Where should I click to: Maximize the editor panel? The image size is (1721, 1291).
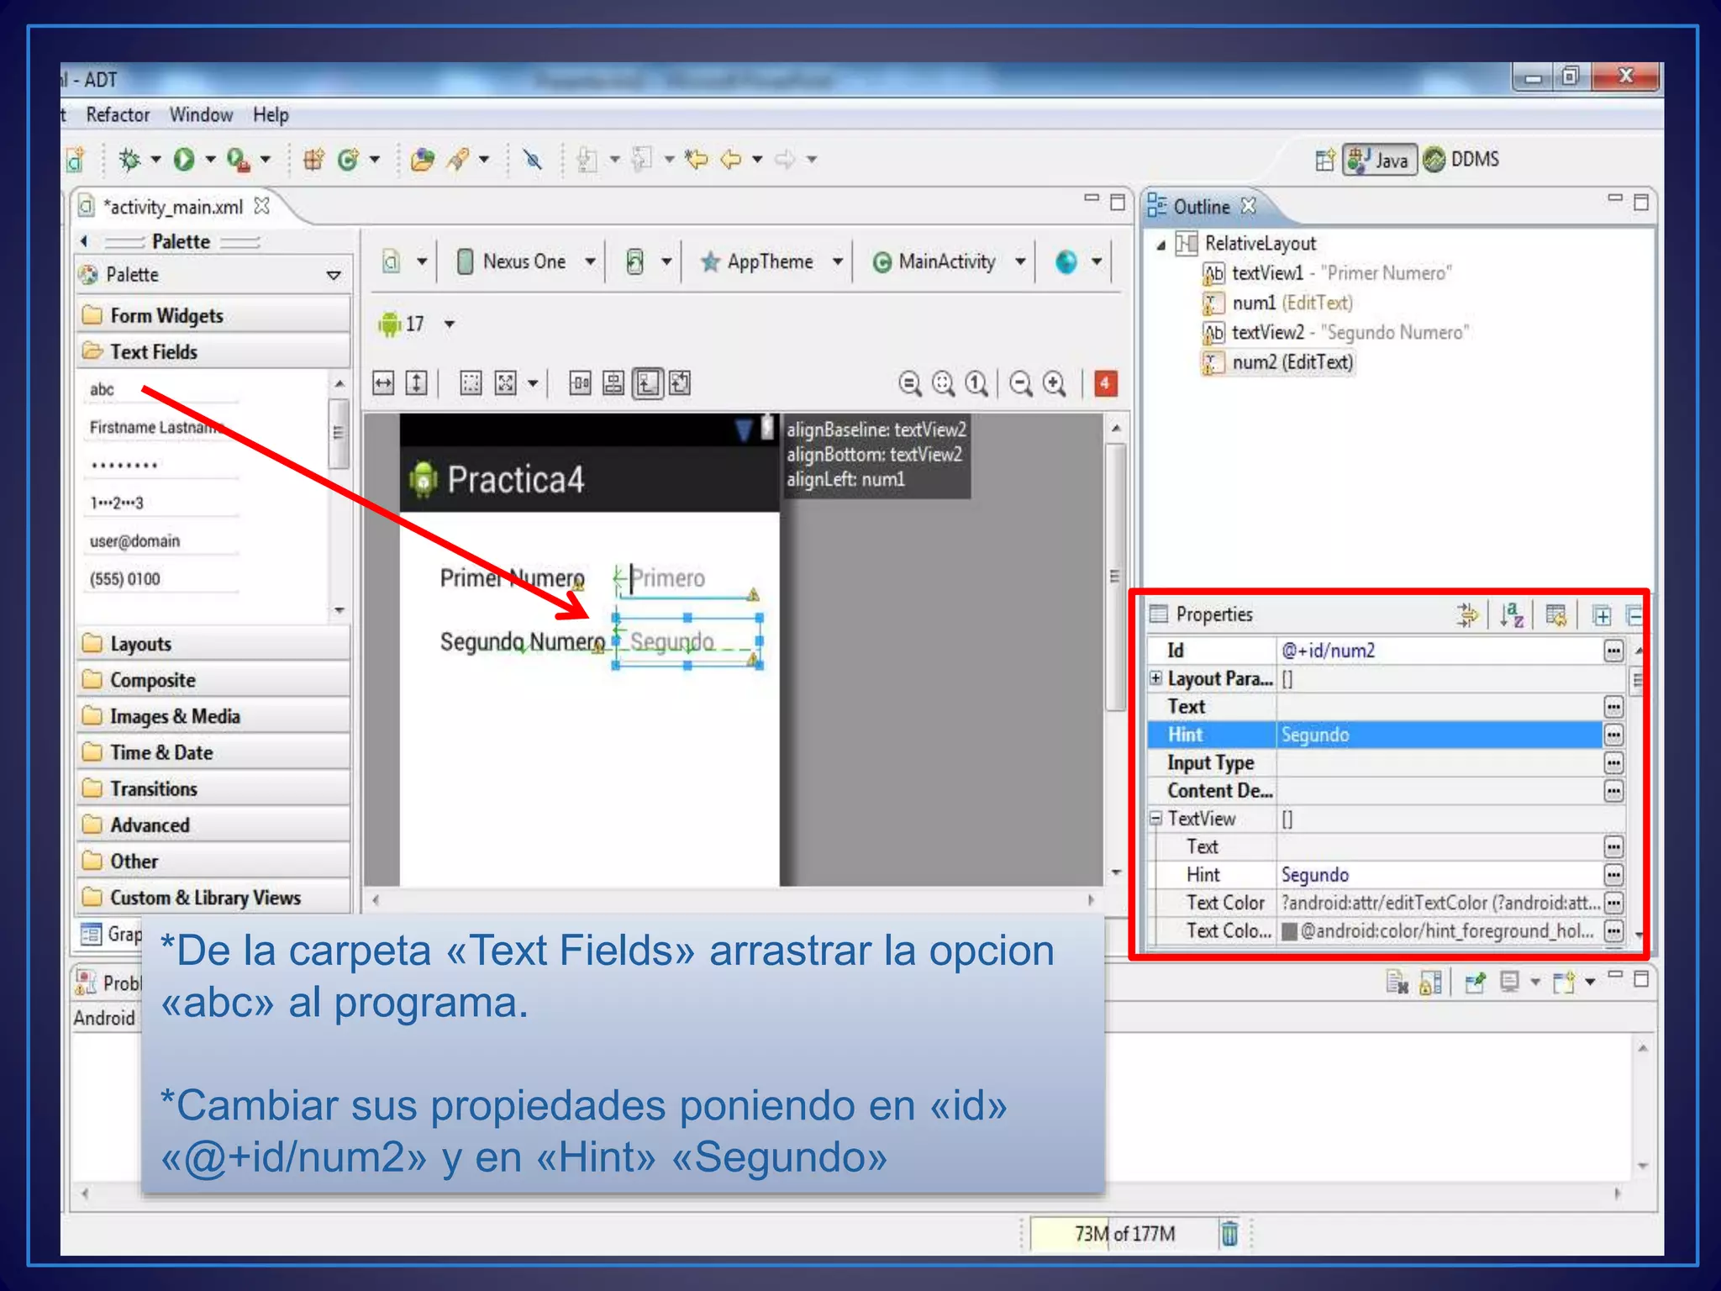pos(1117,203)
